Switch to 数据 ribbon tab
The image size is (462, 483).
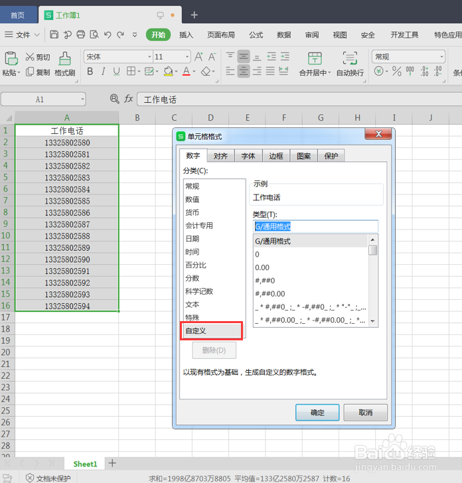click(x=283, y=34)
